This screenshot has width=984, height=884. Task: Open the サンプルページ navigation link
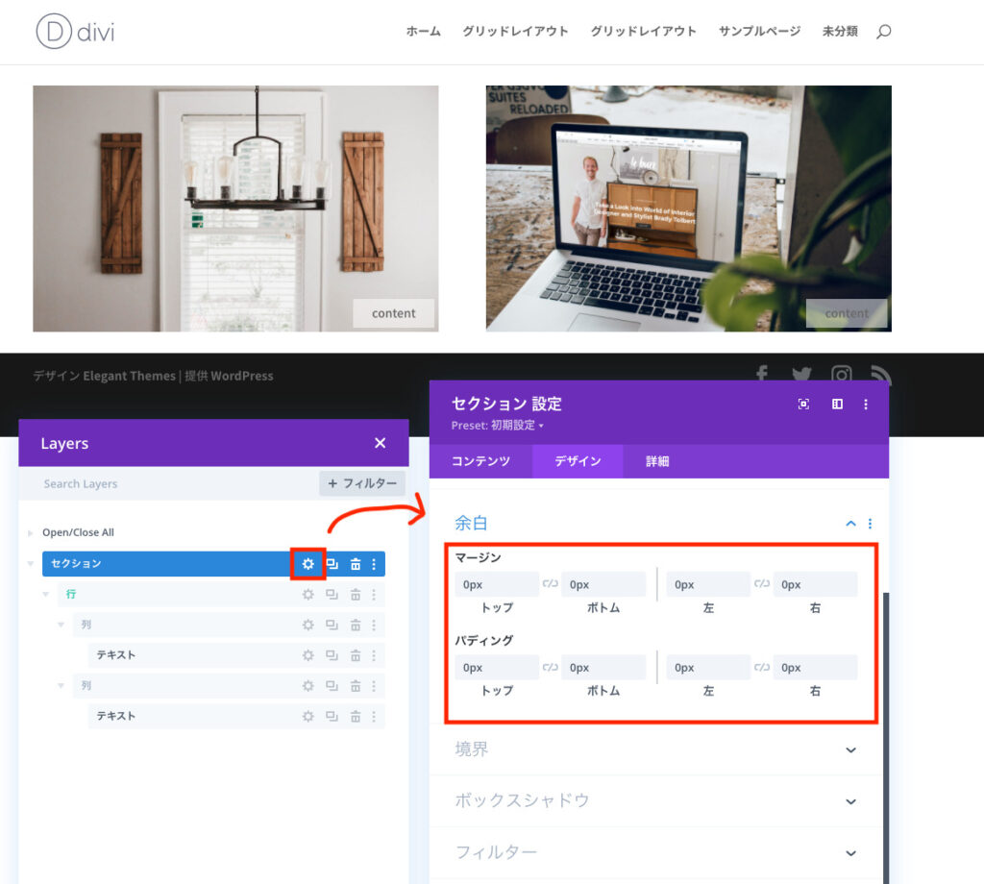pyautogui.click(x=759, y=32)
